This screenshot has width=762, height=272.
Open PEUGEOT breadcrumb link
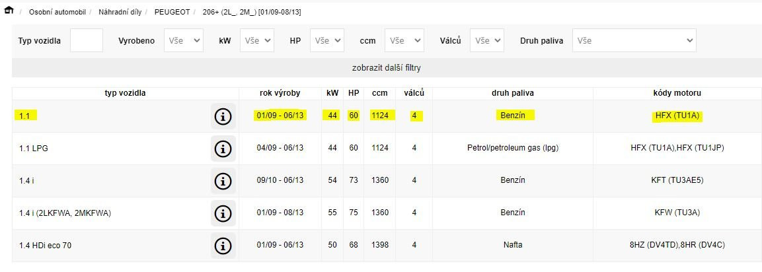[x=172, y=13]
